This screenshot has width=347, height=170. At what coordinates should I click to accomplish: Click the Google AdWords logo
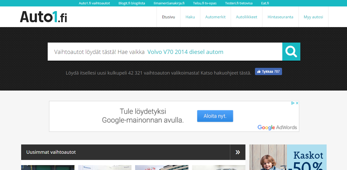[x=277, y=127]
